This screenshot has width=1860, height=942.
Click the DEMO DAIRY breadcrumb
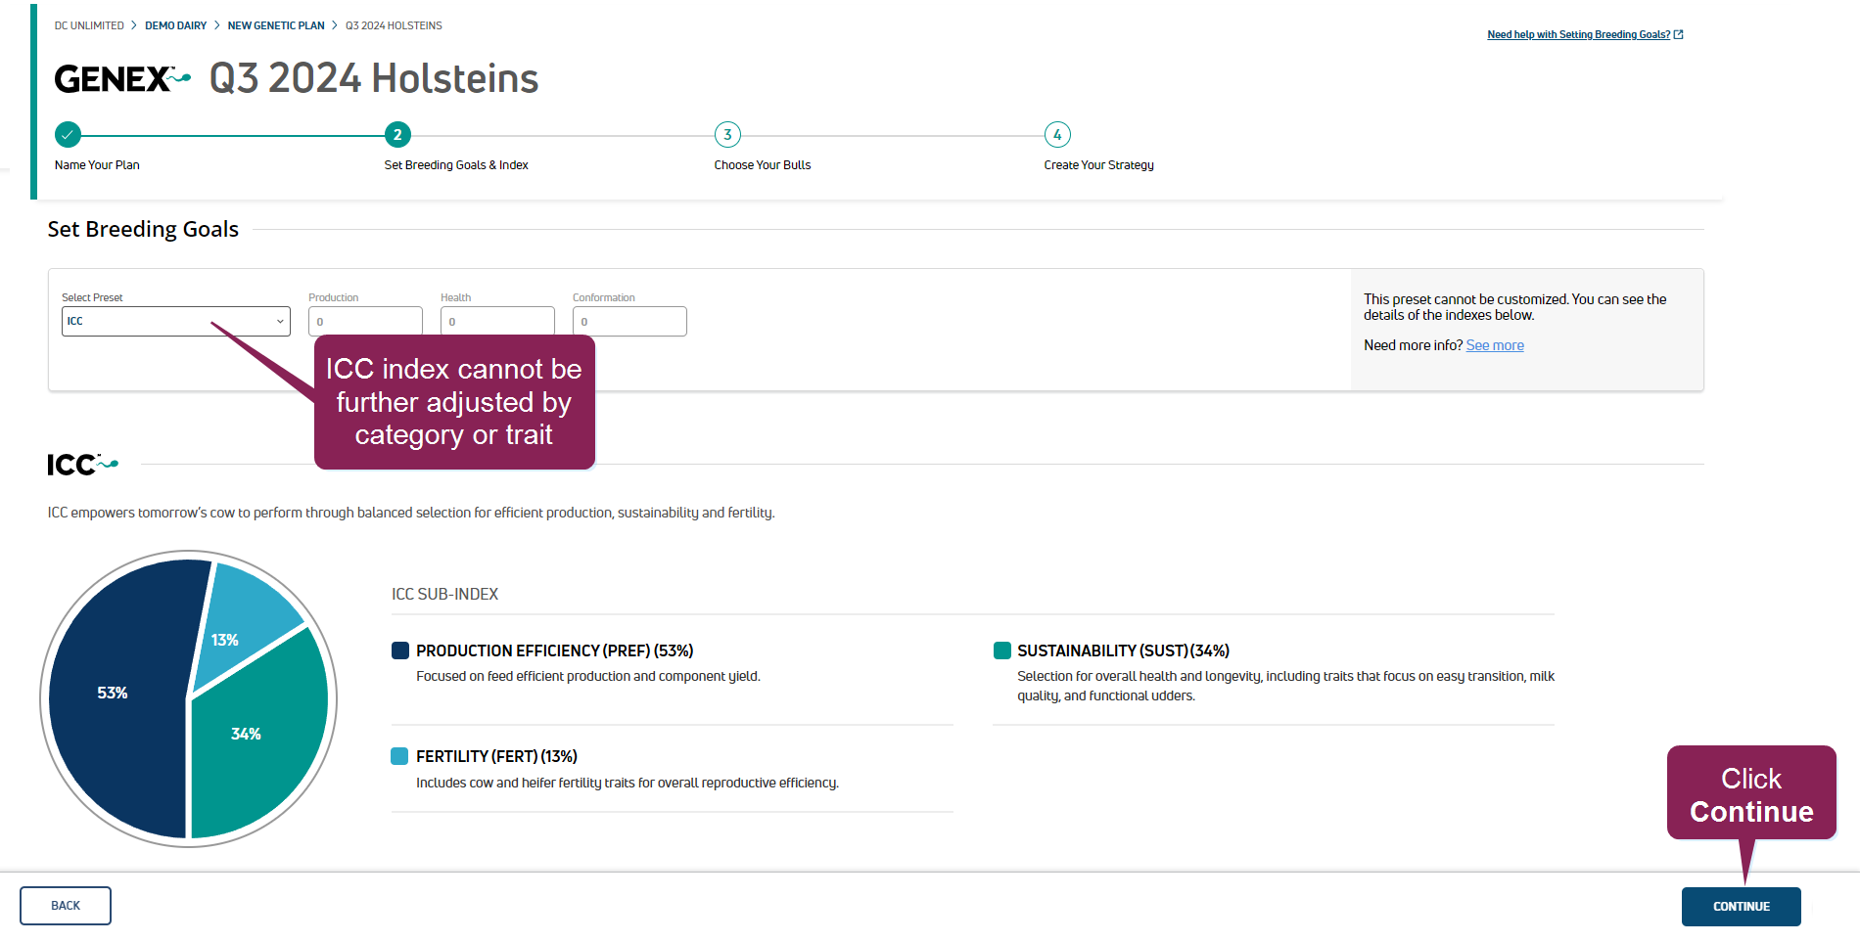coord(176,25)
